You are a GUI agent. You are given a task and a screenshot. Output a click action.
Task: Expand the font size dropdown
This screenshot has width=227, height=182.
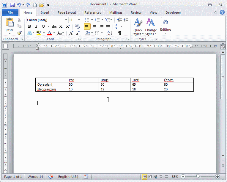coord(79,20)
